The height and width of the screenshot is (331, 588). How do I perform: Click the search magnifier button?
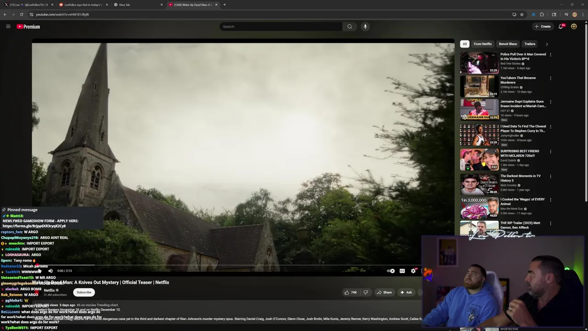point(350,27)
